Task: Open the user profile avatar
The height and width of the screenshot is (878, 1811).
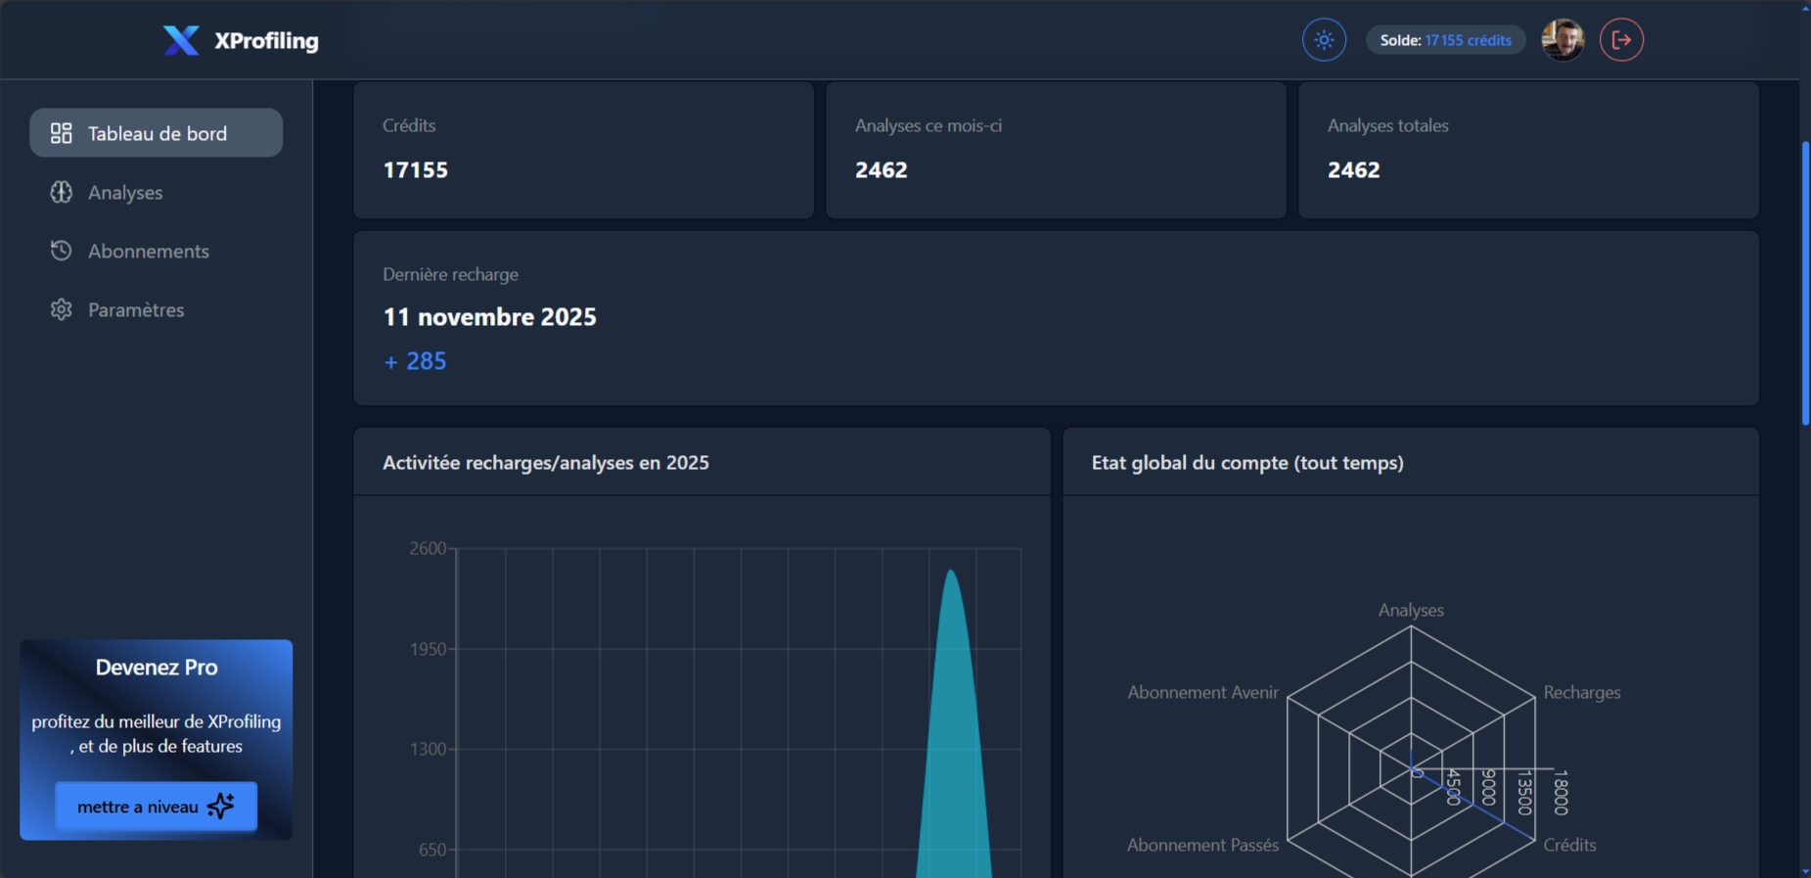Action: tap(1562, 40)
